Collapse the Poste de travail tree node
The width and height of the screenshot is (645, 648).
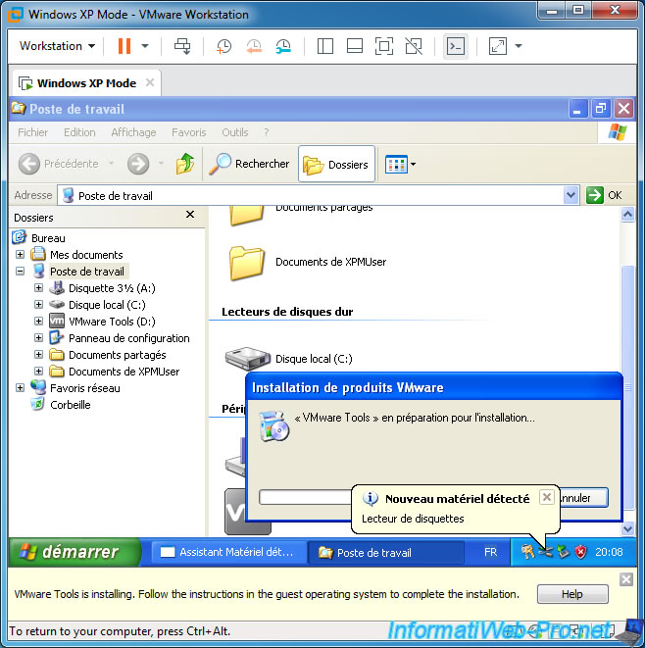(x=20, y=272)
